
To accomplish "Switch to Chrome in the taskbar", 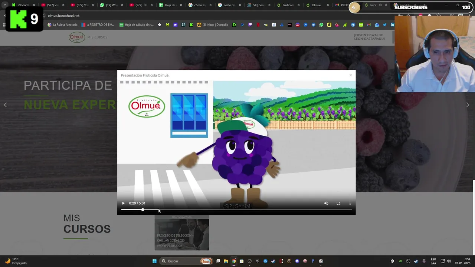I will [234, 261].
